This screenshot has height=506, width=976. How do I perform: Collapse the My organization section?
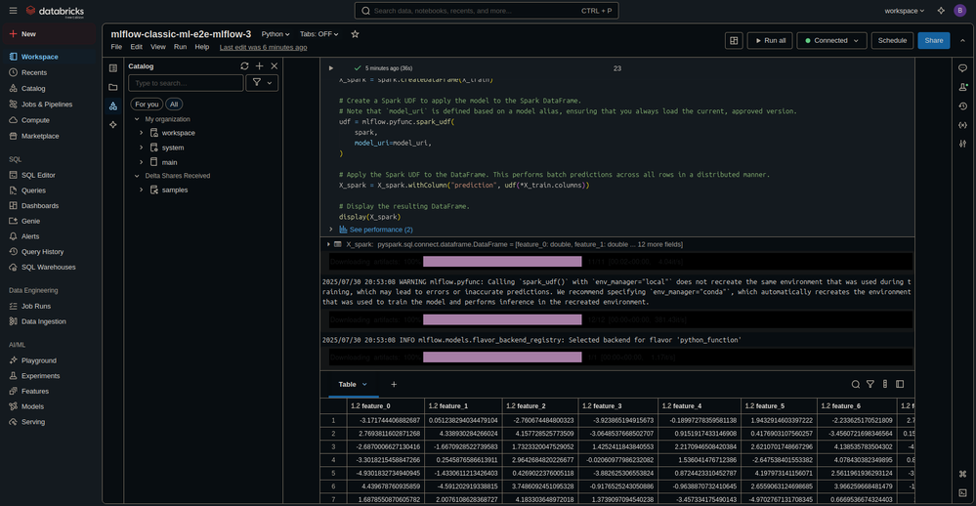137,119
